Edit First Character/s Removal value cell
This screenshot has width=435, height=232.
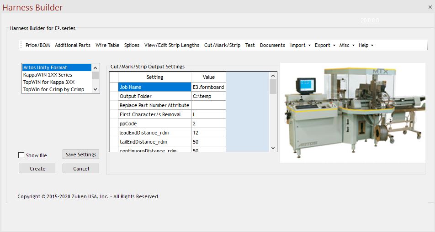tap(208, 114)
